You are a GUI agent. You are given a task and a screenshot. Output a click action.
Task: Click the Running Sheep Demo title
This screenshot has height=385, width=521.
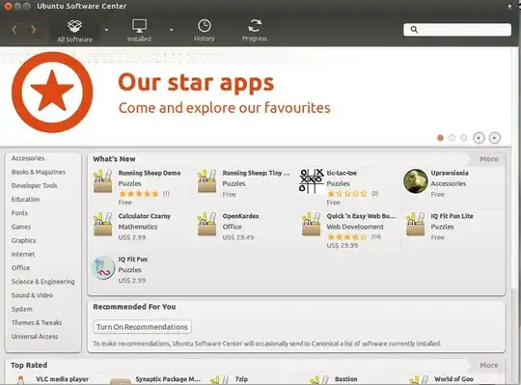150,173
